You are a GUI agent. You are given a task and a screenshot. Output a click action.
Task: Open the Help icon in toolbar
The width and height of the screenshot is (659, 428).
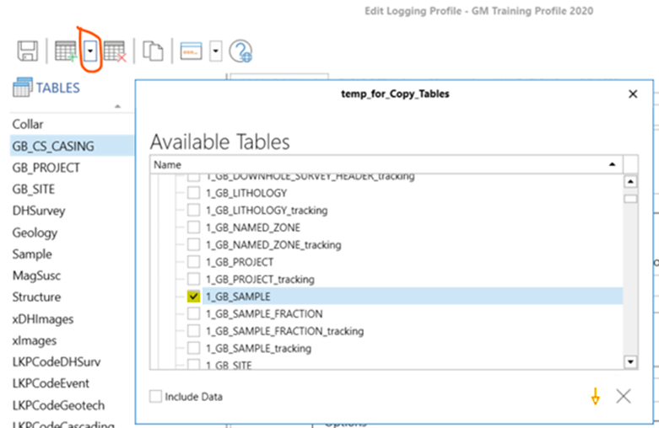(240, 52)
